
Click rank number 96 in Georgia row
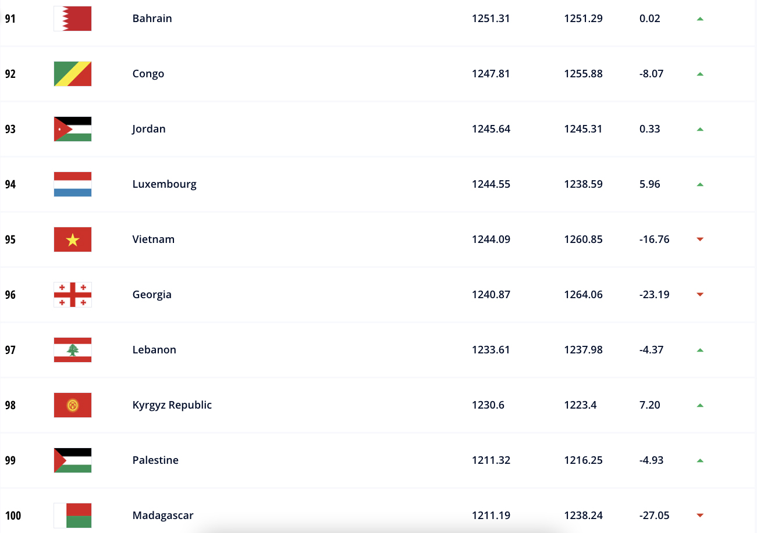[x=10, y=295]
